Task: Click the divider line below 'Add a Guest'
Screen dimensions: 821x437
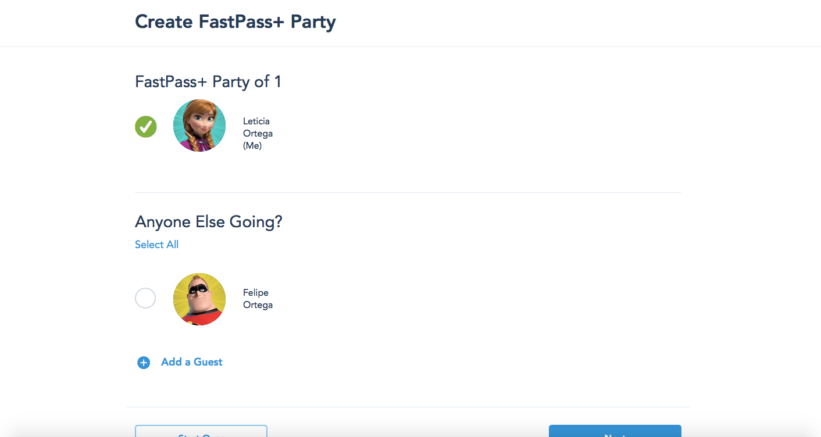Action: (407, 407)
